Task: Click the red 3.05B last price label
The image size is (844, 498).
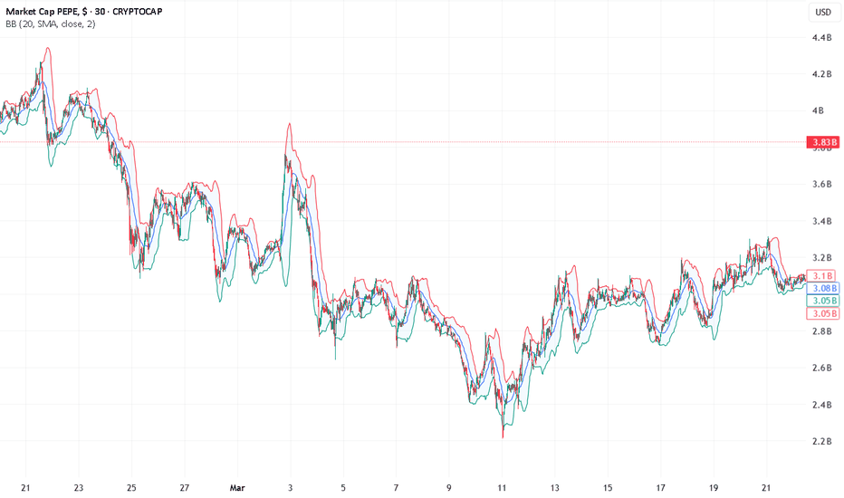Action: [823, 313]
